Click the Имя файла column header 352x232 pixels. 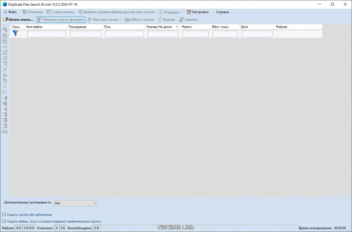[45, 27]
